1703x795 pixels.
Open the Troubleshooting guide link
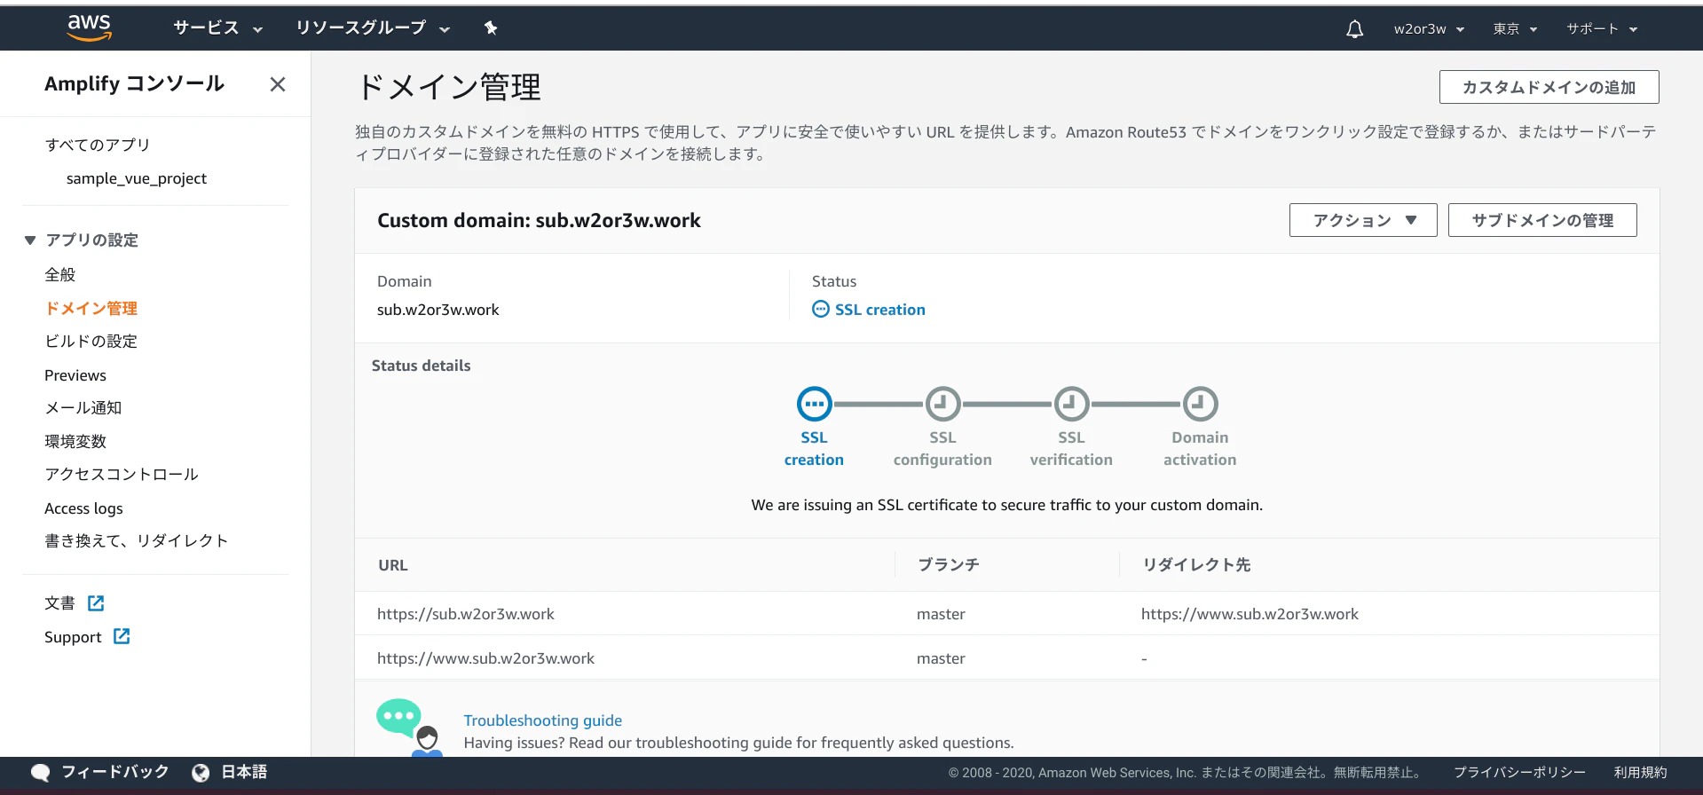[x=543, y=720]
